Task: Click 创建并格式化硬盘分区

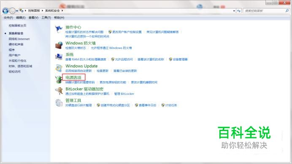Action: (x=115, y=105)
